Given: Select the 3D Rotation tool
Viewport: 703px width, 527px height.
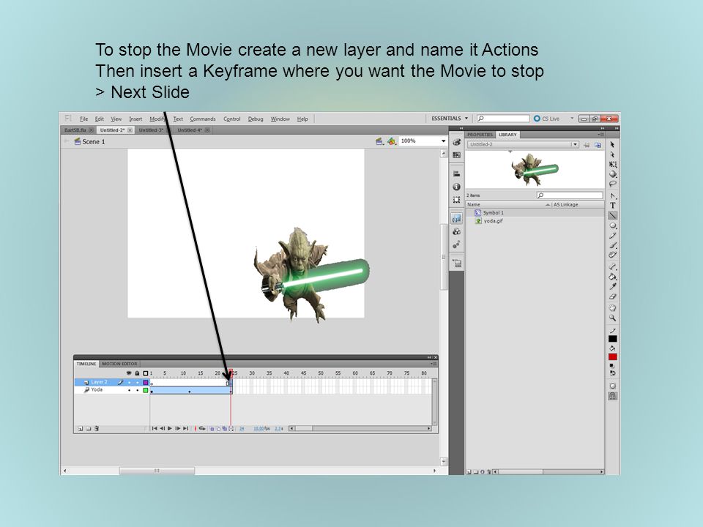Looking at the screenshot, I should point(612,174).
